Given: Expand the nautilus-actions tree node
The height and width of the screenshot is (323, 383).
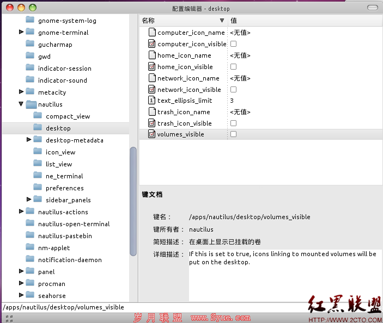Looking at the screenshot, I should pos(21,211).
